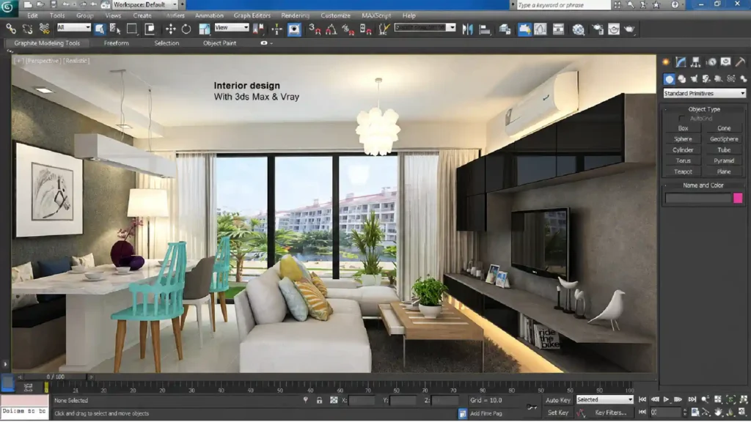Click the Select and Link tool icon
The height and width of the screenshot is (422, 751).
[x=11, y=29]
